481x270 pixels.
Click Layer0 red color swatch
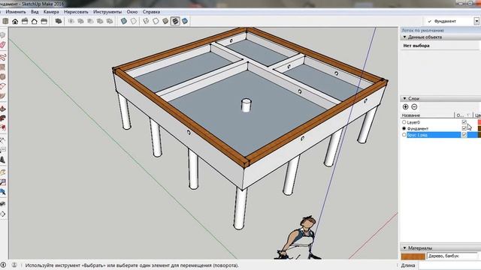(479, 122)
